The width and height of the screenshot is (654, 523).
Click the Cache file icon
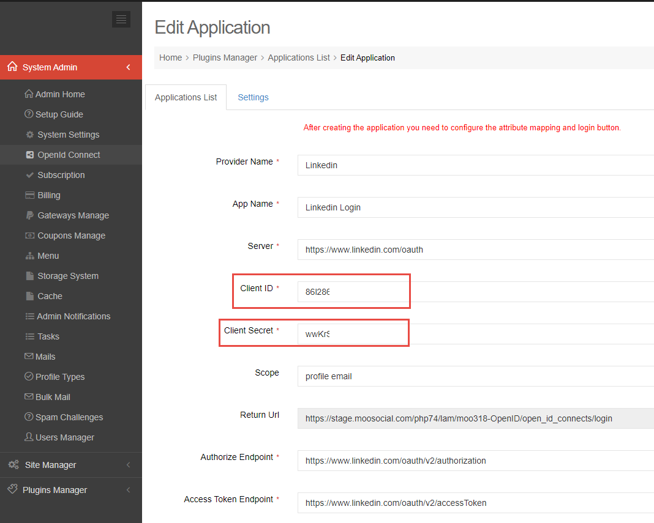click(29, 296)
